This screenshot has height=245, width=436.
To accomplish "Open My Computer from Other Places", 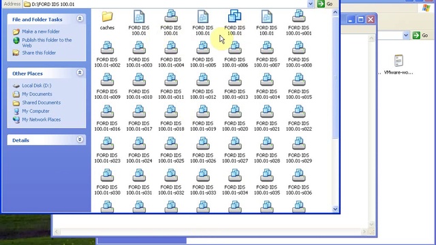I will [35, 111].
